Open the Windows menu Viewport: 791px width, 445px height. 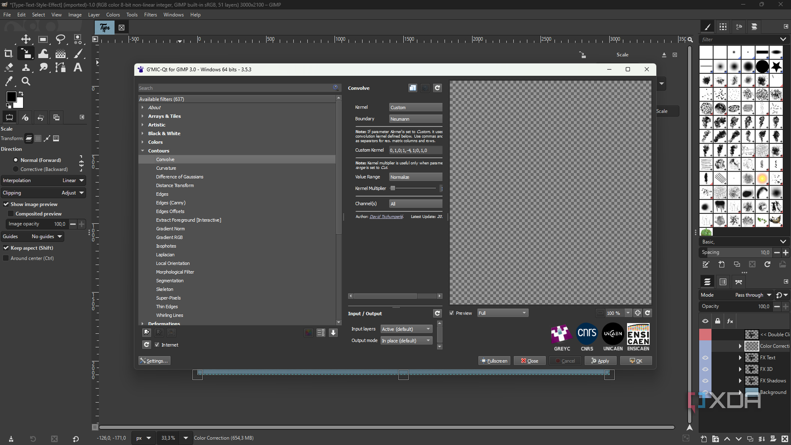point(174,14)
